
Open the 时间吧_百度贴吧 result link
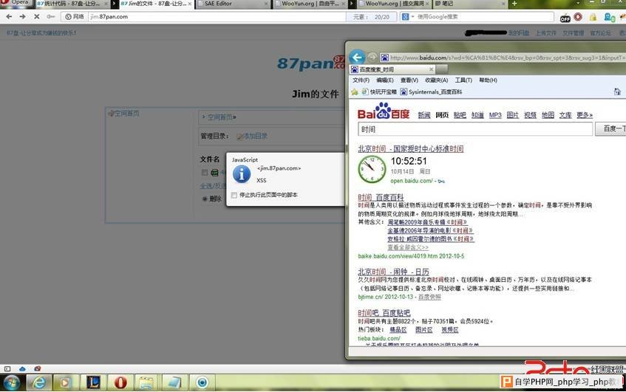pyautogui.click(x=384, y=313)
